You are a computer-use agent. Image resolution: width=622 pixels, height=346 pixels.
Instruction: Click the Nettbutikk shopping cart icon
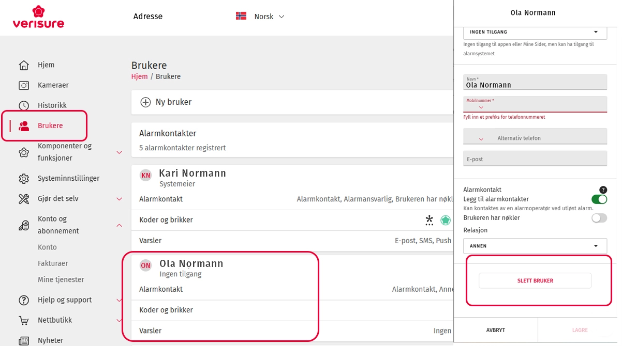pyautogui.click(x=24, y=320)
